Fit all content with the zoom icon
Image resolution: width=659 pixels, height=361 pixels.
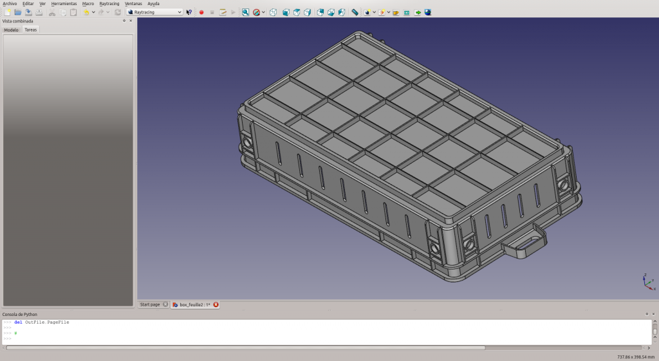[x=245, y=12]
